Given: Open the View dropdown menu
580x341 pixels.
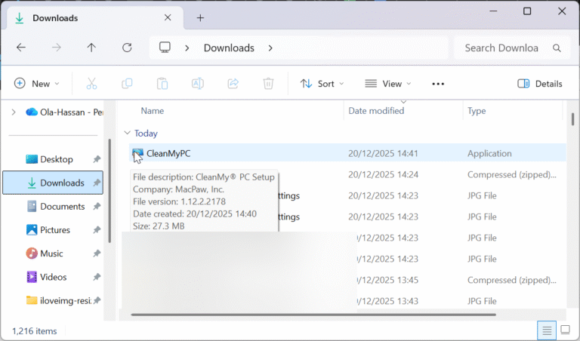Looking at the screenshot, I should (387, 84).
